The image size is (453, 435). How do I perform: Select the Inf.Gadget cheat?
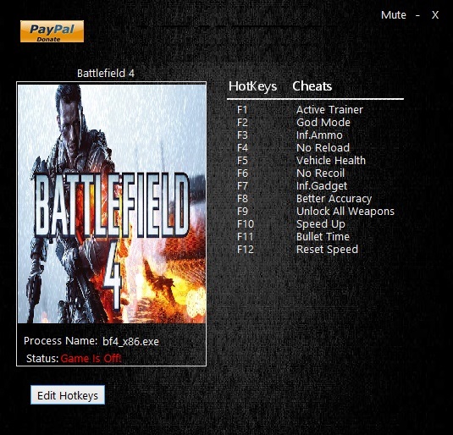tap(322, 186)
